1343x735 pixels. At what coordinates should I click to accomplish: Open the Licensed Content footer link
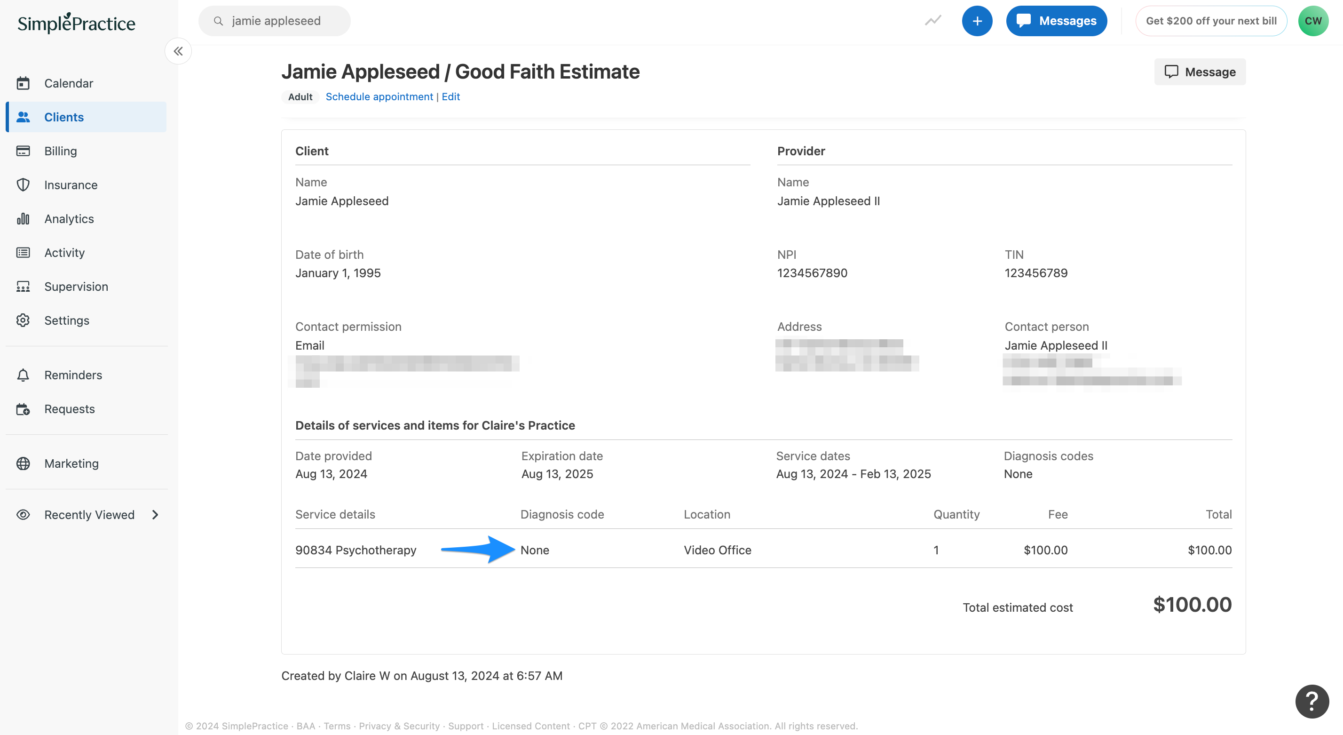click(531, 726)
